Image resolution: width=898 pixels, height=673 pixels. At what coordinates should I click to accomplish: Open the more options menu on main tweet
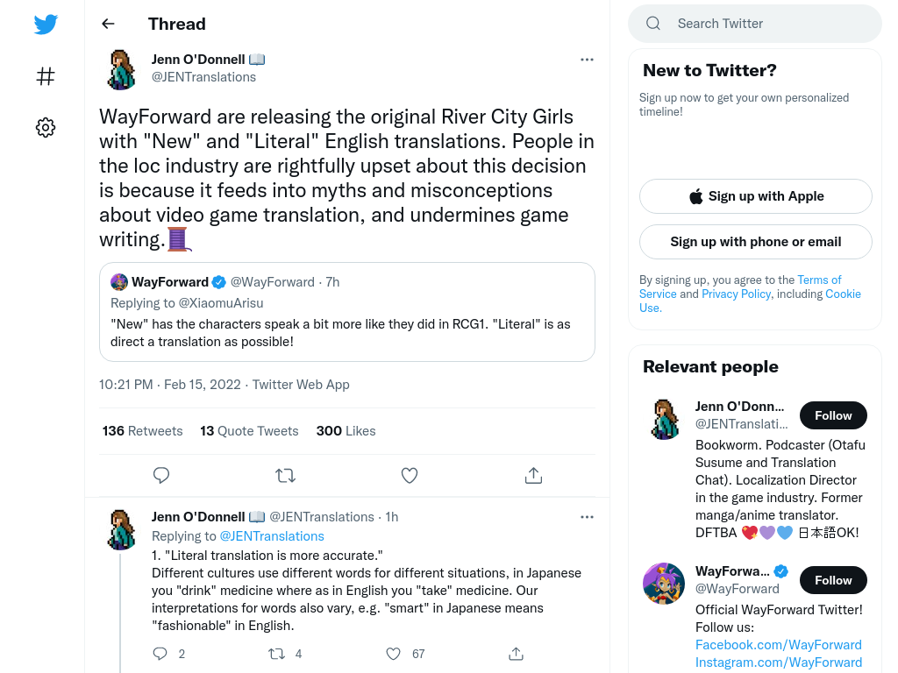(587, 60)
